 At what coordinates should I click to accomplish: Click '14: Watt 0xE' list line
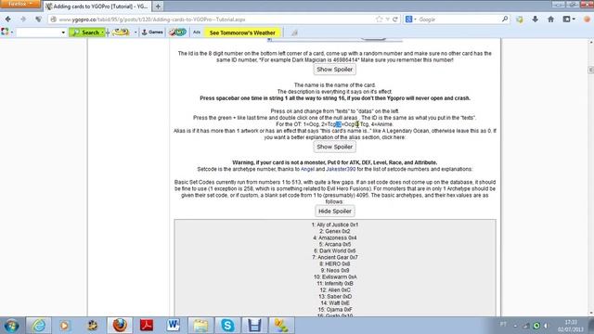[335, 303]
